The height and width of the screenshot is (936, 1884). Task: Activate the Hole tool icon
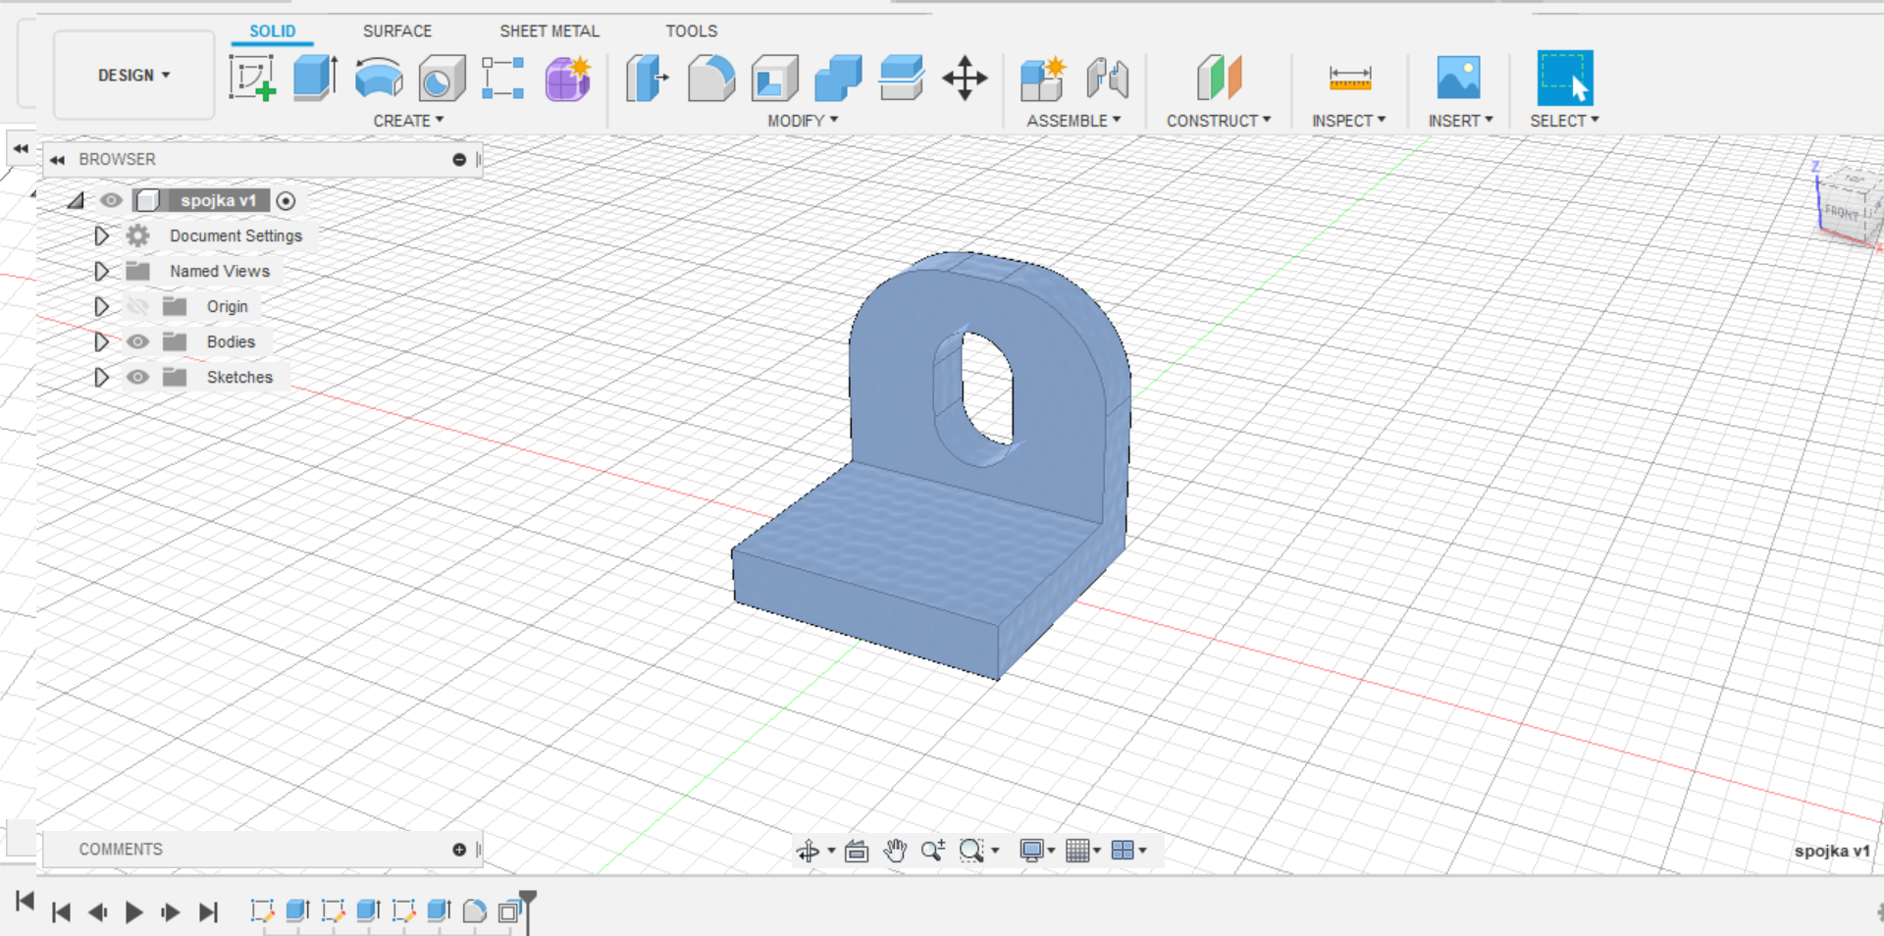[442, 78]
